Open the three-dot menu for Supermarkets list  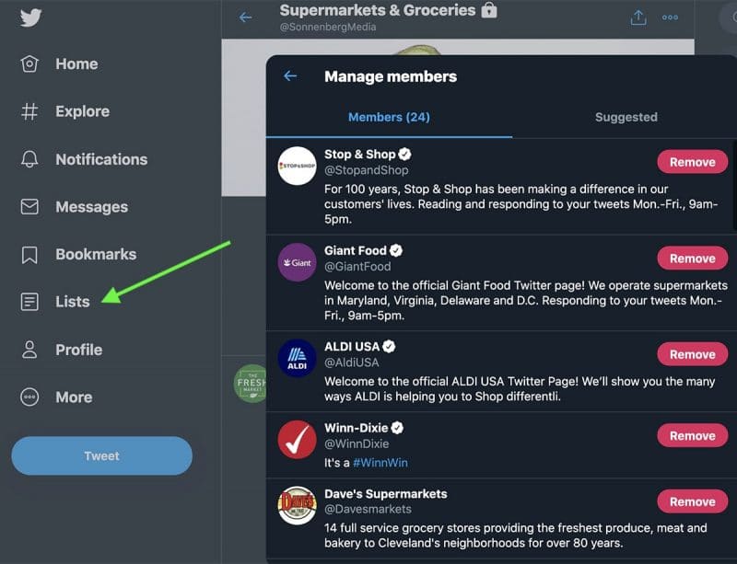click(670, 17)
